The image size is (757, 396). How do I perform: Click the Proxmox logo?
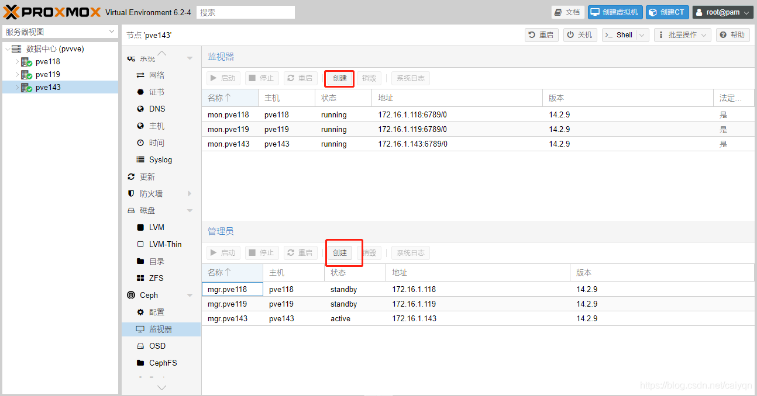52,12
